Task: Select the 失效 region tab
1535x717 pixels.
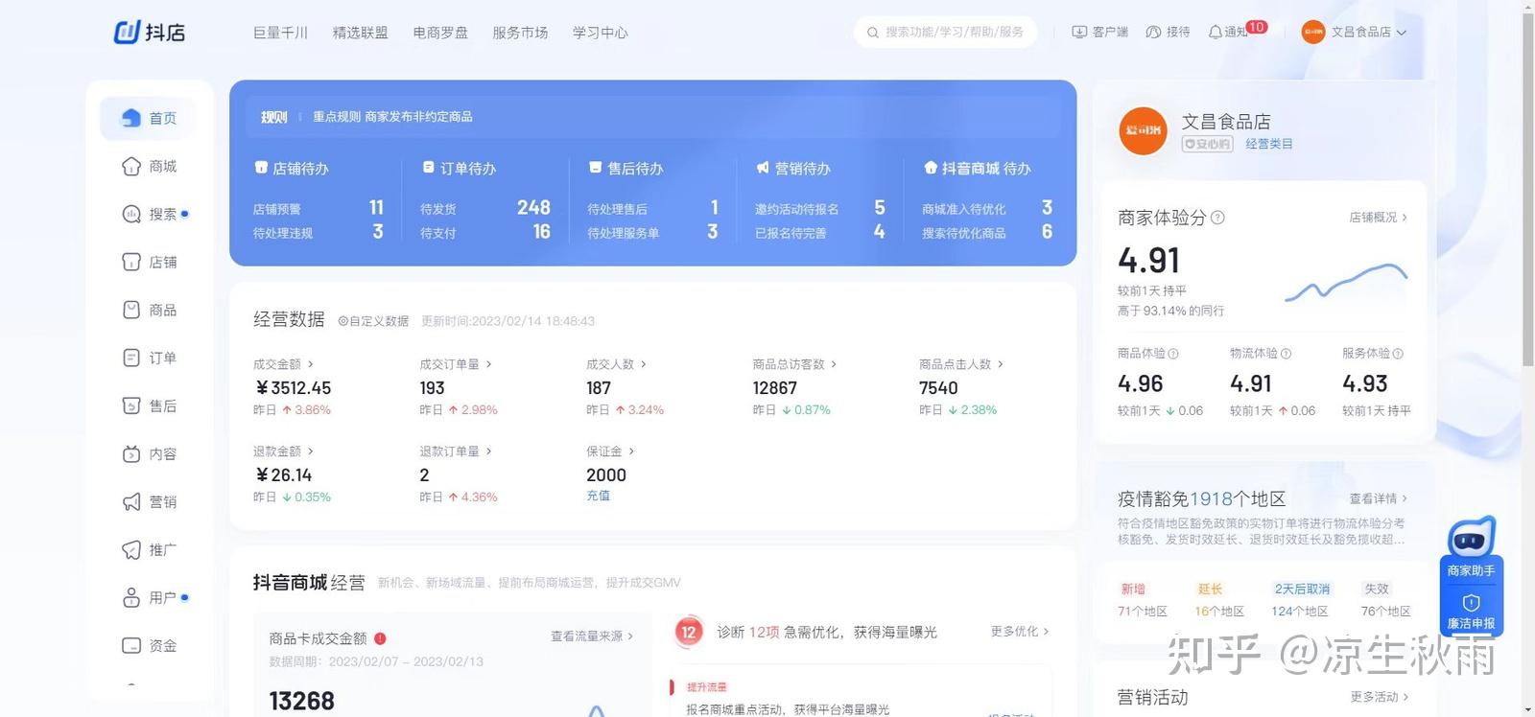Action: (1377, 589)
